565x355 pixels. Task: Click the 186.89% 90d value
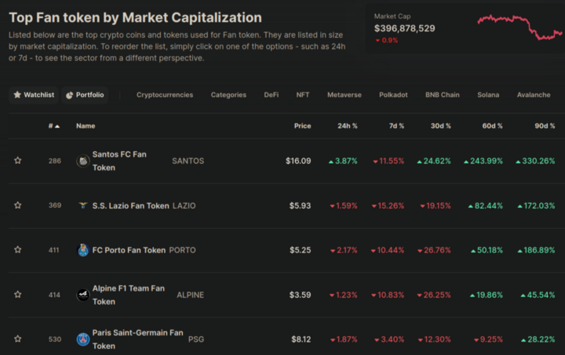pos(536,250)
